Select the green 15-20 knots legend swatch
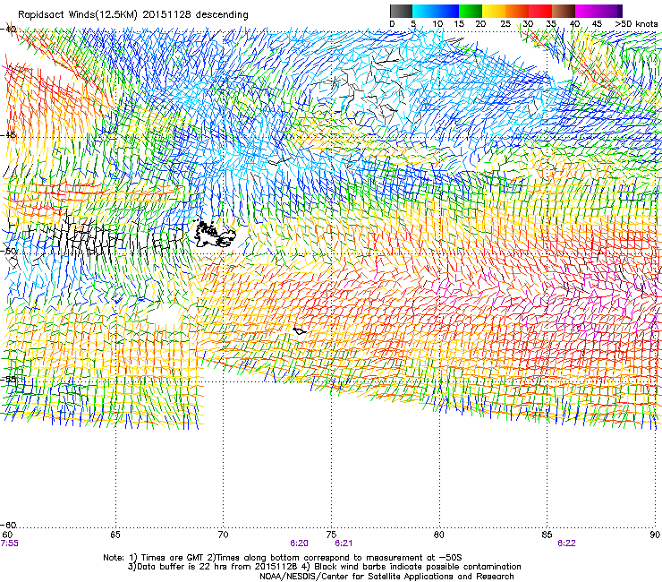This screenshot has height=582, width=662. (x=471, y=11)
